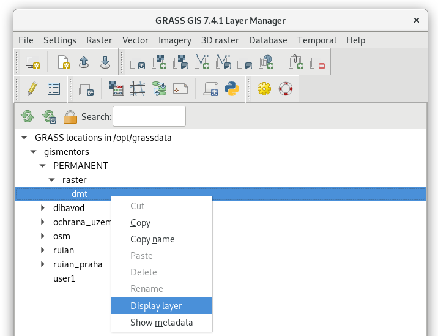This screenshot has width=438, height=336.
Task: Add various raster map layers icon
Action: tap(180, 62)
